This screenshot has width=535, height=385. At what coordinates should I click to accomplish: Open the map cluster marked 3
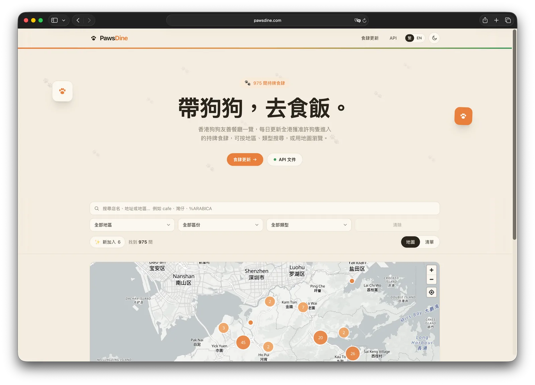[223, 328]
